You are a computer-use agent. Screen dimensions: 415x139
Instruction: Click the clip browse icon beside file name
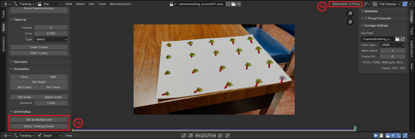tap(173, 4)
